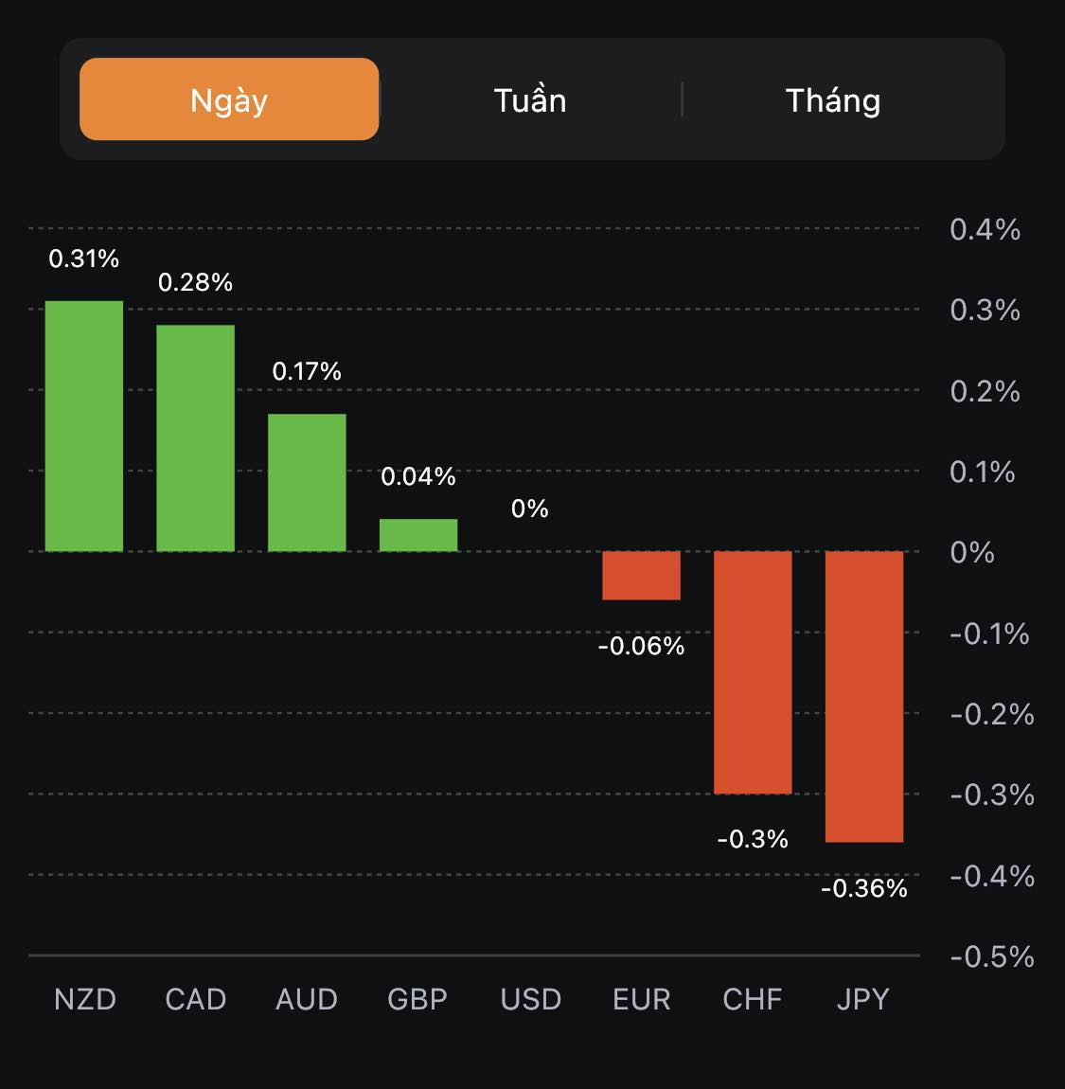Click the GBP currency label
The height and width of the screenshot is (1089, 1065).
coord(417,999)
